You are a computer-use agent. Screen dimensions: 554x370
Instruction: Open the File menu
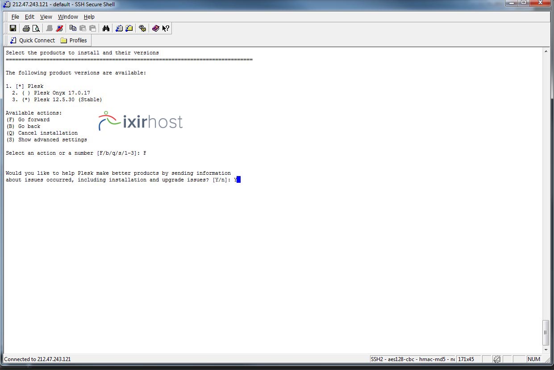[x=15, y=17]
